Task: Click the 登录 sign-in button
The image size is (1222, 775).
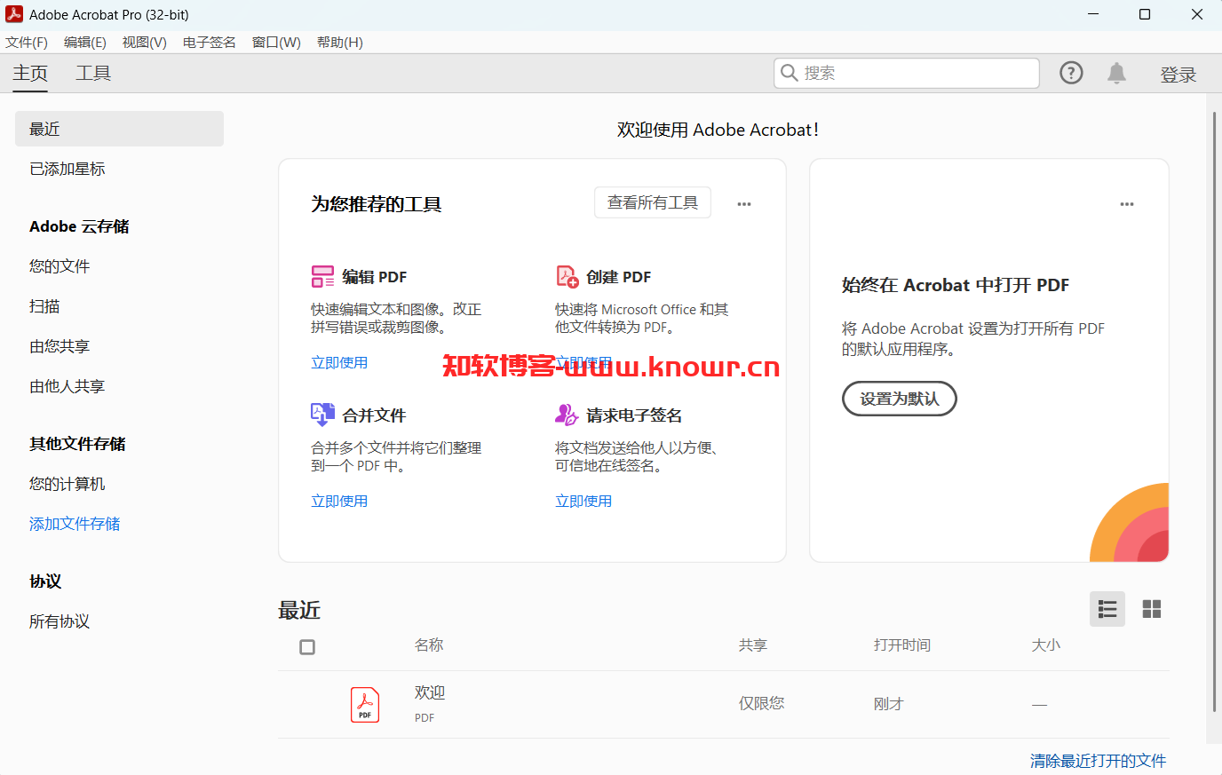Action: (1178, 75)
